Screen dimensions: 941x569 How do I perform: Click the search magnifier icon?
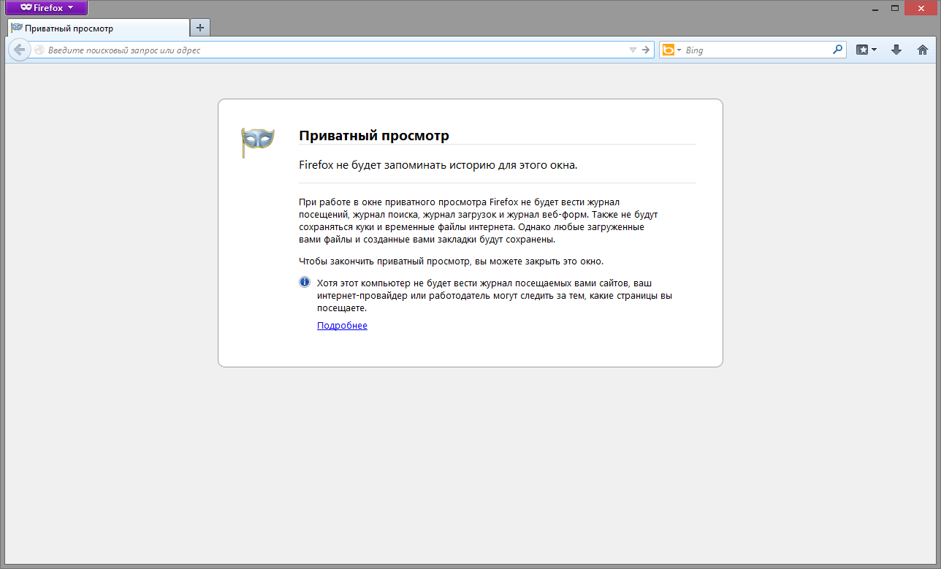(837, 50)
